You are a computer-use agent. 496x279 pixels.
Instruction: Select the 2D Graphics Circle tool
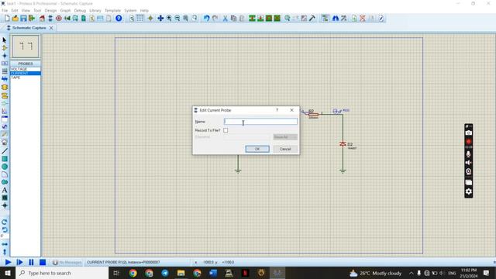tap(5, 167)
